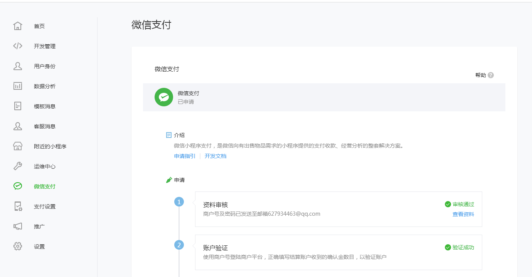Viewport: 532px width, 277px height.
Task: Open 用户身份 user identity section
Action: (18, 66)
